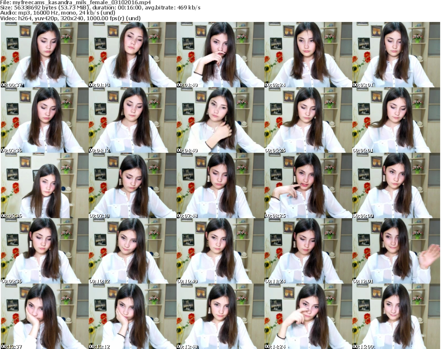Select the thumbnail frame at 00:06:01
441x349 pixels.
[x=396, y=120]
